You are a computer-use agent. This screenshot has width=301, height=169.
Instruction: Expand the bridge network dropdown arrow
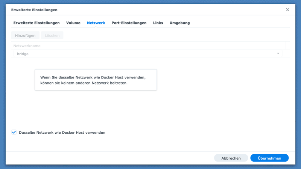(x=278, y=54)
